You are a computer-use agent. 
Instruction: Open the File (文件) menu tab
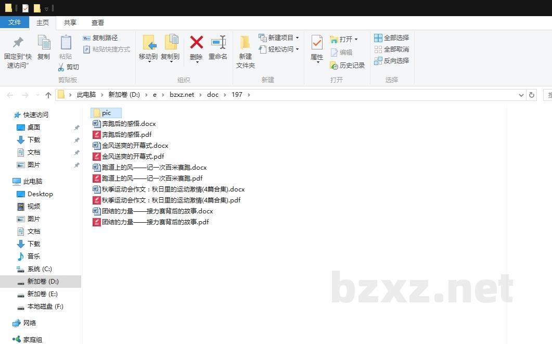click(x=15, y=22)
